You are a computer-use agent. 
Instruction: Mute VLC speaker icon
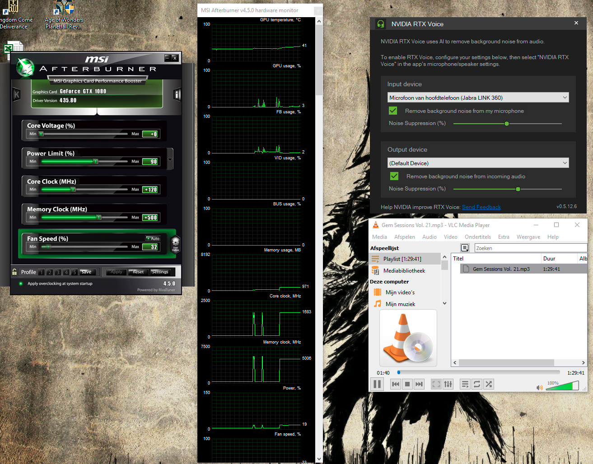tap(539, 387)
